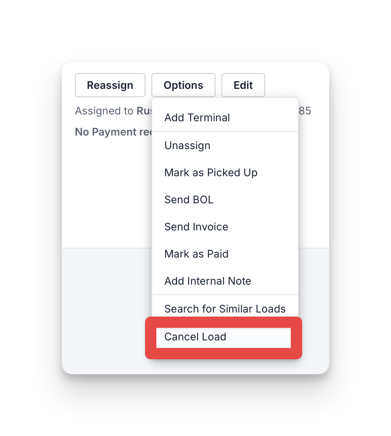Open Search for Similar Loads

tap(225, 309)
